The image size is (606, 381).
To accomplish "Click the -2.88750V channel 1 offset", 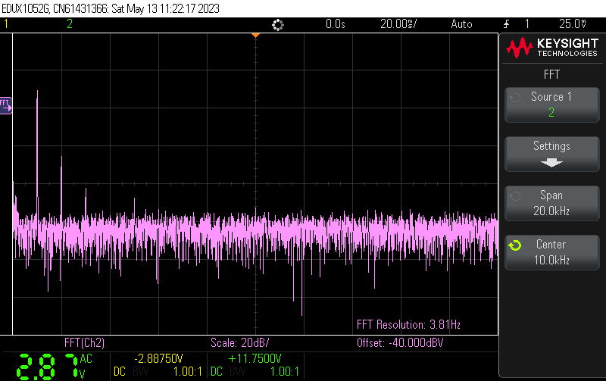I will pos(158,358).
